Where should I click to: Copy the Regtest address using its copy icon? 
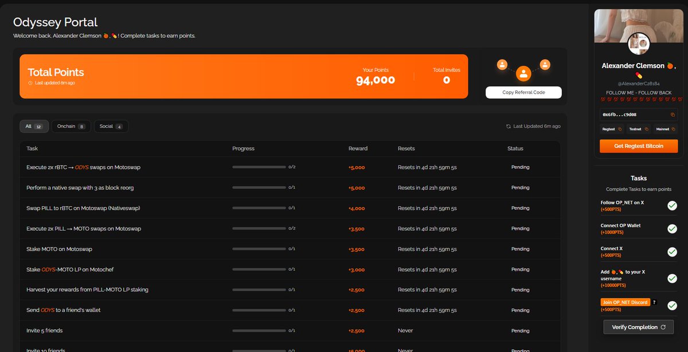click(x=620, y=129)
